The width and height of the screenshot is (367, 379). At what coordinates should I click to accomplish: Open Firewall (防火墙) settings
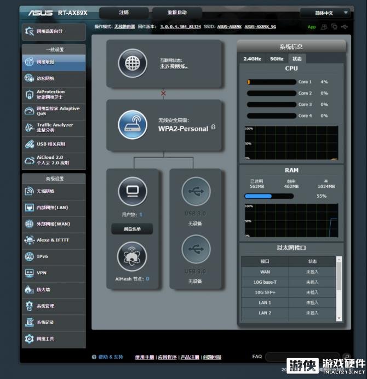click(x=54, y=289)
